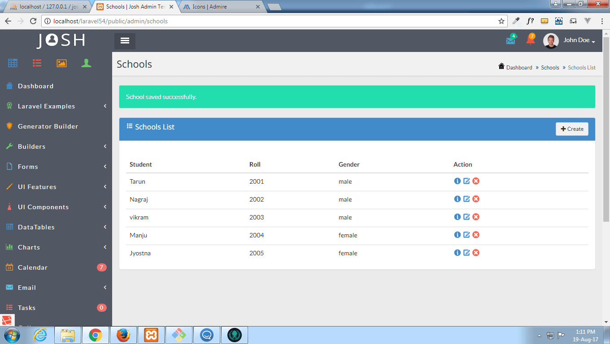This screenshot has height=344, width=610.
Task: Click the orange image icon in sidebar
Action: click(61, 63)
